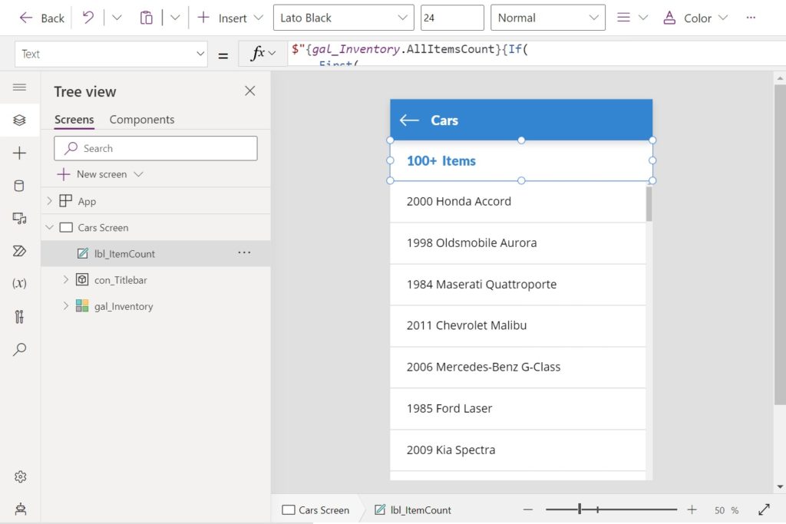The image size is (786, 524).
Task: Select con_Titlebar in tree view
Action: tap(121, 280)
